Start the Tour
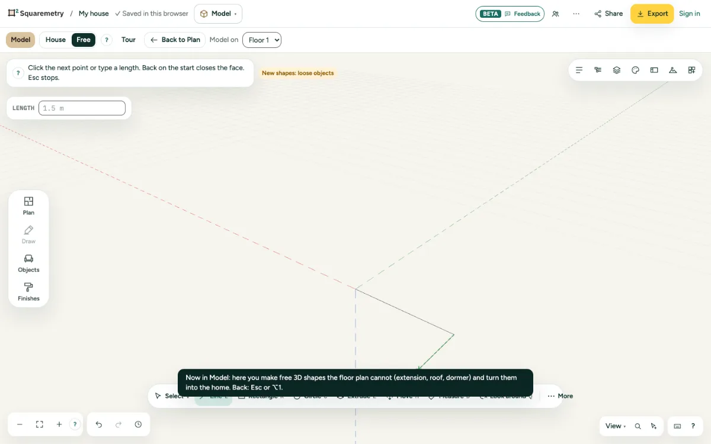 [x=129, y=40]
